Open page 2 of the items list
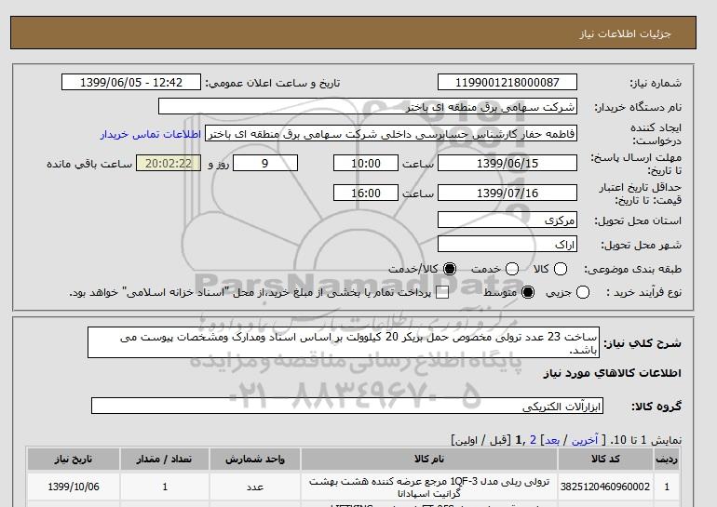 (534, 440)
